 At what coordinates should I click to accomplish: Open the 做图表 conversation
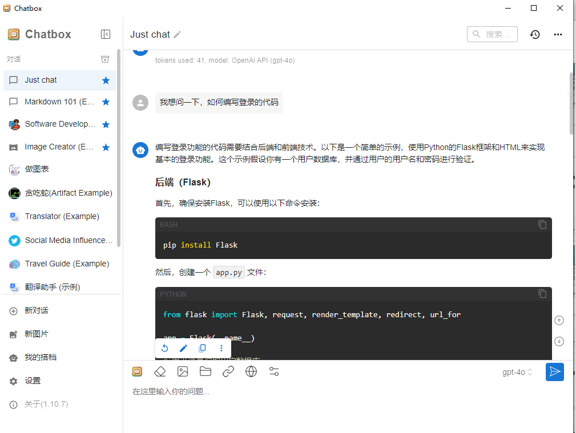59,169
